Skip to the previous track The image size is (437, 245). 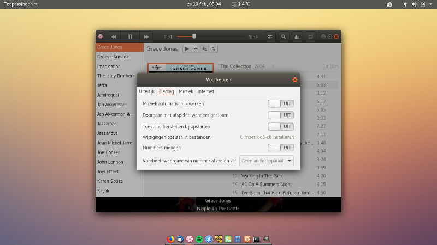tap(114, 36)
